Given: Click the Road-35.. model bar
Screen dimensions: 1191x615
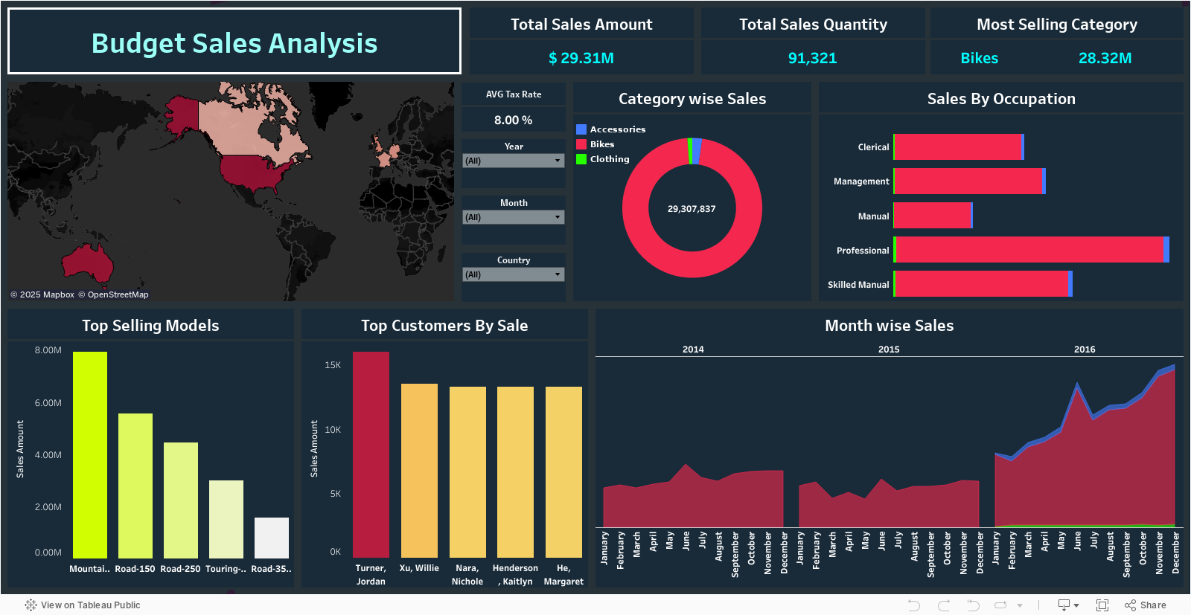Looking at the screenshot, I should tap(272, 538).
